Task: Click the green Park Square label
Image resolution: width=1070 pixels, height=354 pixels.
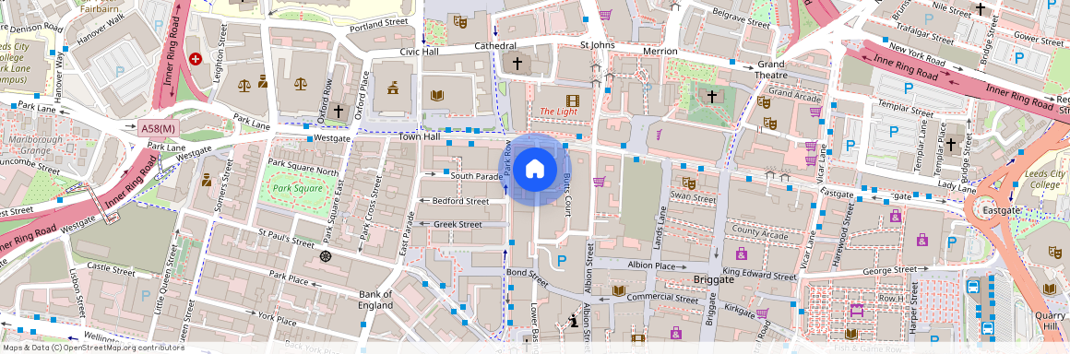Action: tap(297, 188)
